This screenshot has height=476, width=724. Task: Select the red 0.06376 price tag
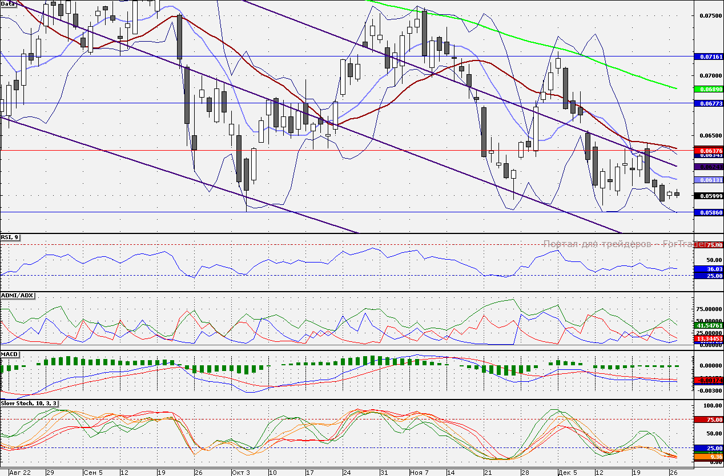(709, 150)
